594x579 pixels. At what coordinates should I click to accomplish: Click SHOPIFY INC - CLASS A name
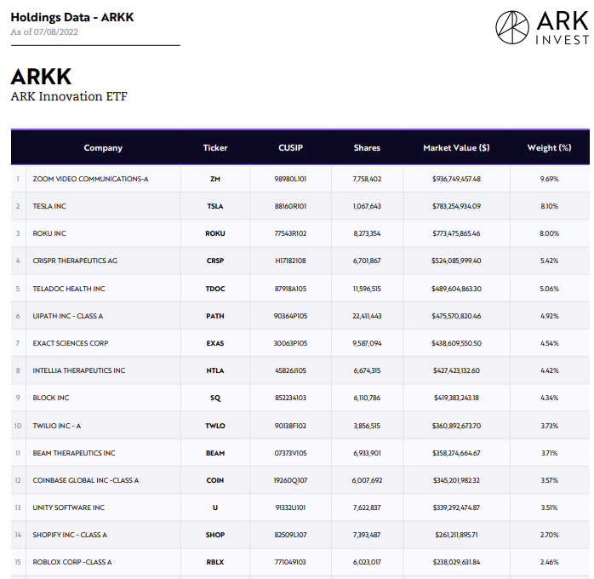pyautogui.click(x=70, y=535)
